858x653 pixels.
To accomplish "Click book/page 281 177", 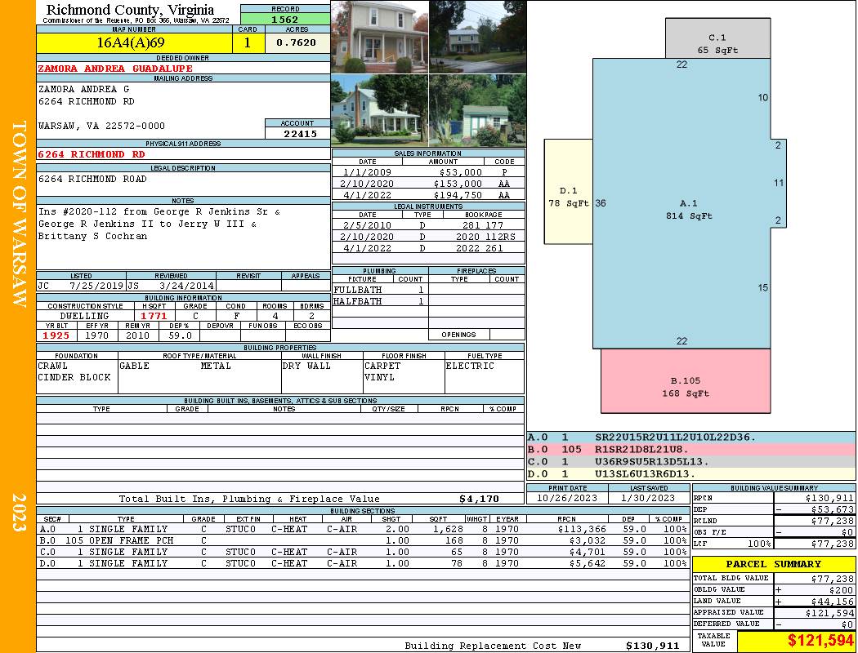I will (482, 225).
